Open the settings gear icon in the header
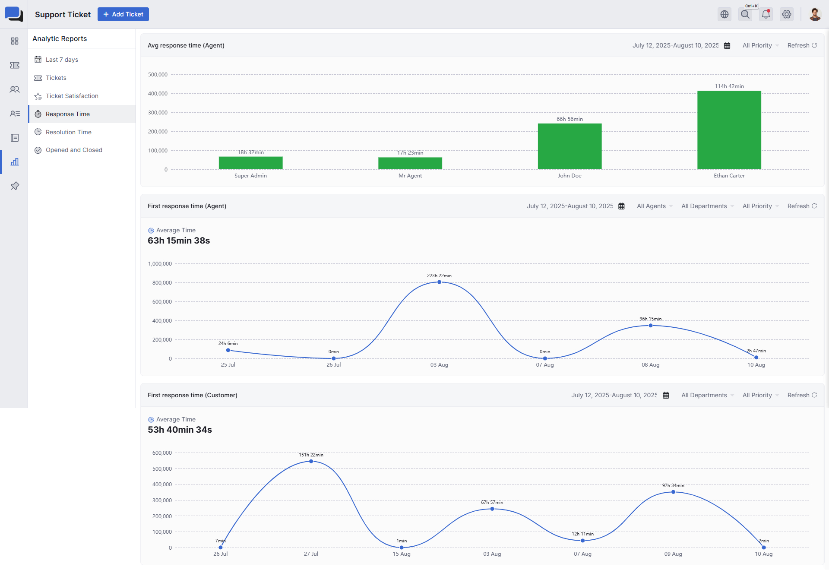This screenshot has width=829, height=570. (787, 14)
